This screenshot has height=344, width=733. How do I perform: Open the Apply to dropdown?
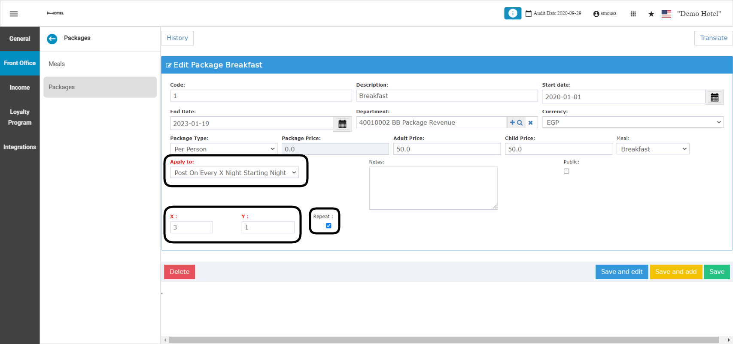click(x=234, y=172)
